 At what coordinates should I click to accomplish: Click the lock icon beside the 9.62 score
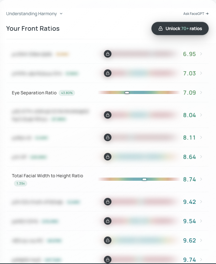108,240
